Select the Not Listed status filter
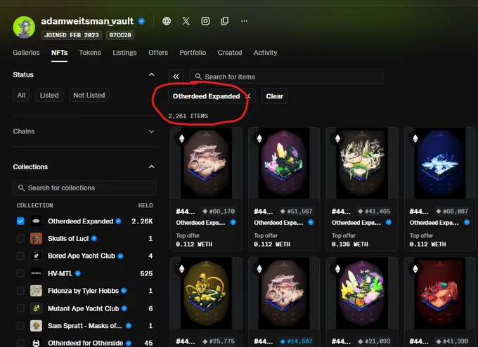Screen dimensions: 478x347 coord(89,96)
